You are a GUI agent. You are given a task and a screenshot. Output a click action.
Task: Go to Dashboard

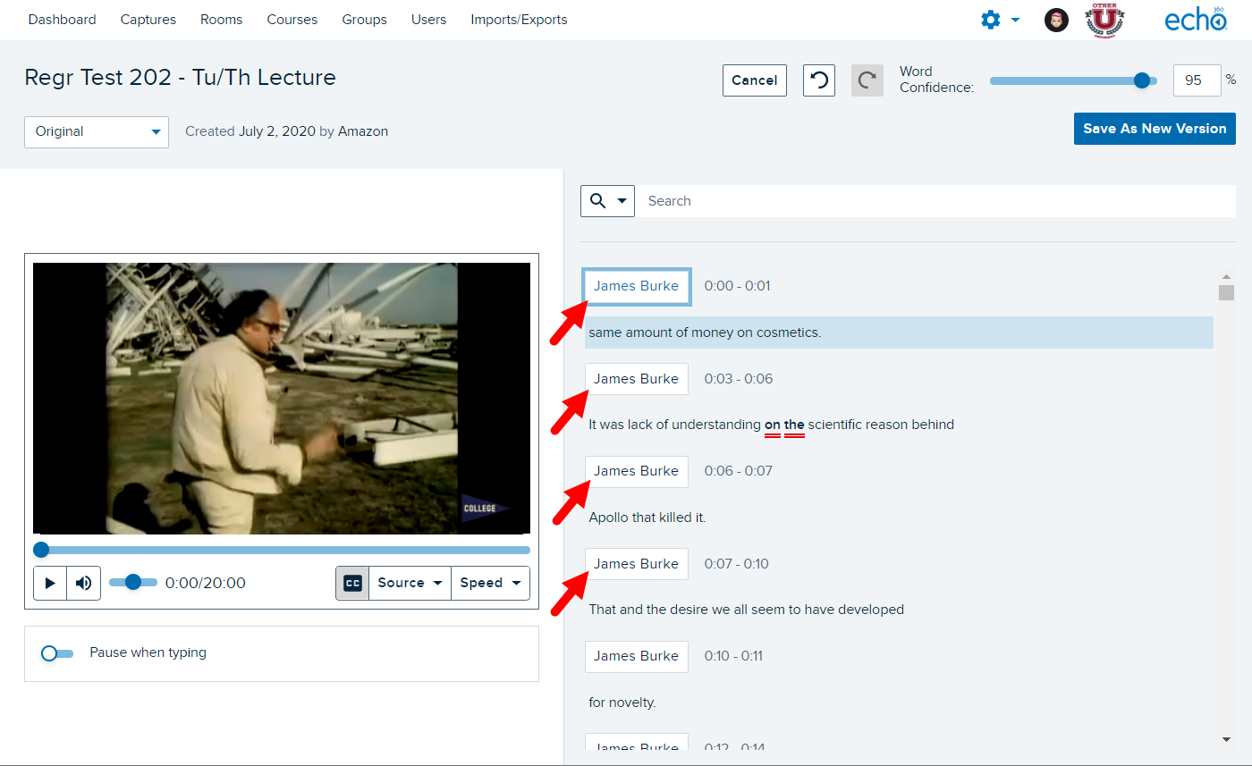tap(62, 20)
